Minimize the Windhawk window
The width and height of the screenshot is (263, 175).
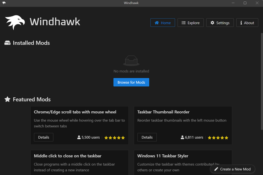coord(233,3)
